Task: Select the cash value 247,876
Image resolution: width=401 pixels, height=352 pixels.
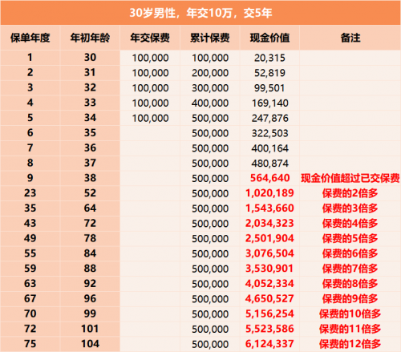Action: pos(269,118)
